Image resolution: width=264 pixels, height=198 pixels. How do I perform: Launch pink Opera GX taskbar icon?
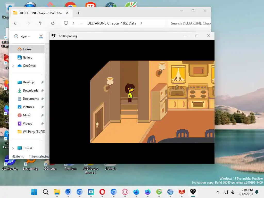coord(125,192)
